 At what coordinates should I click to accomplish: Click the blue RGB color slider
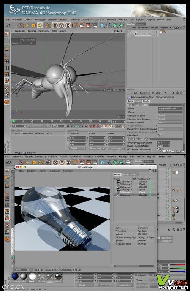(x=177, y=272)
